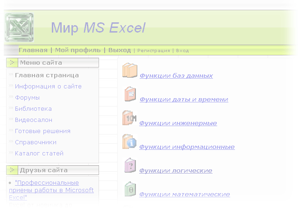The height and width of the screenshot is (208, 298).
Task: Open Видеосалон in site menu
Action: point(34,120)
